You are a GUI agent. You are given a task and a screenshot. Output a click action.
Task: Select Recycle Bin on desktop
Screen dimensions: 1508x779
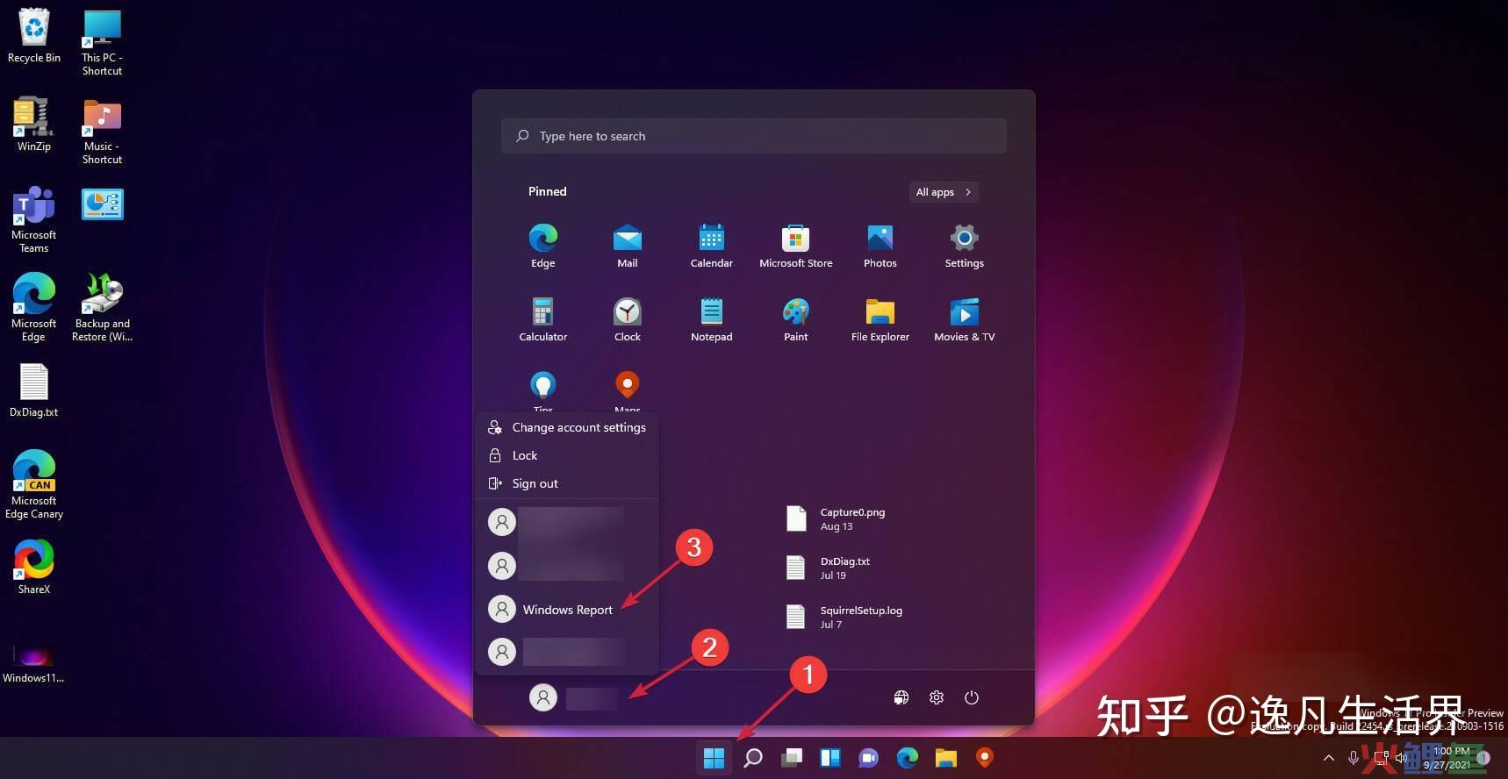pos(34,36)
